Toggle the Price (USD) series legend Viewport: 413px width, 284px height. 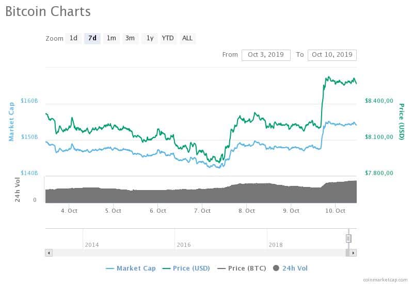(x=186, y=269)
